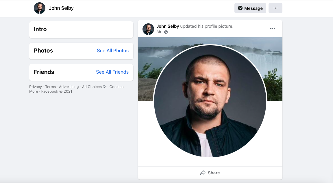Image resolution: width=333 pixels, height=183 pixels.
Task: Open the Terms footer link
Action: (50, 87)
